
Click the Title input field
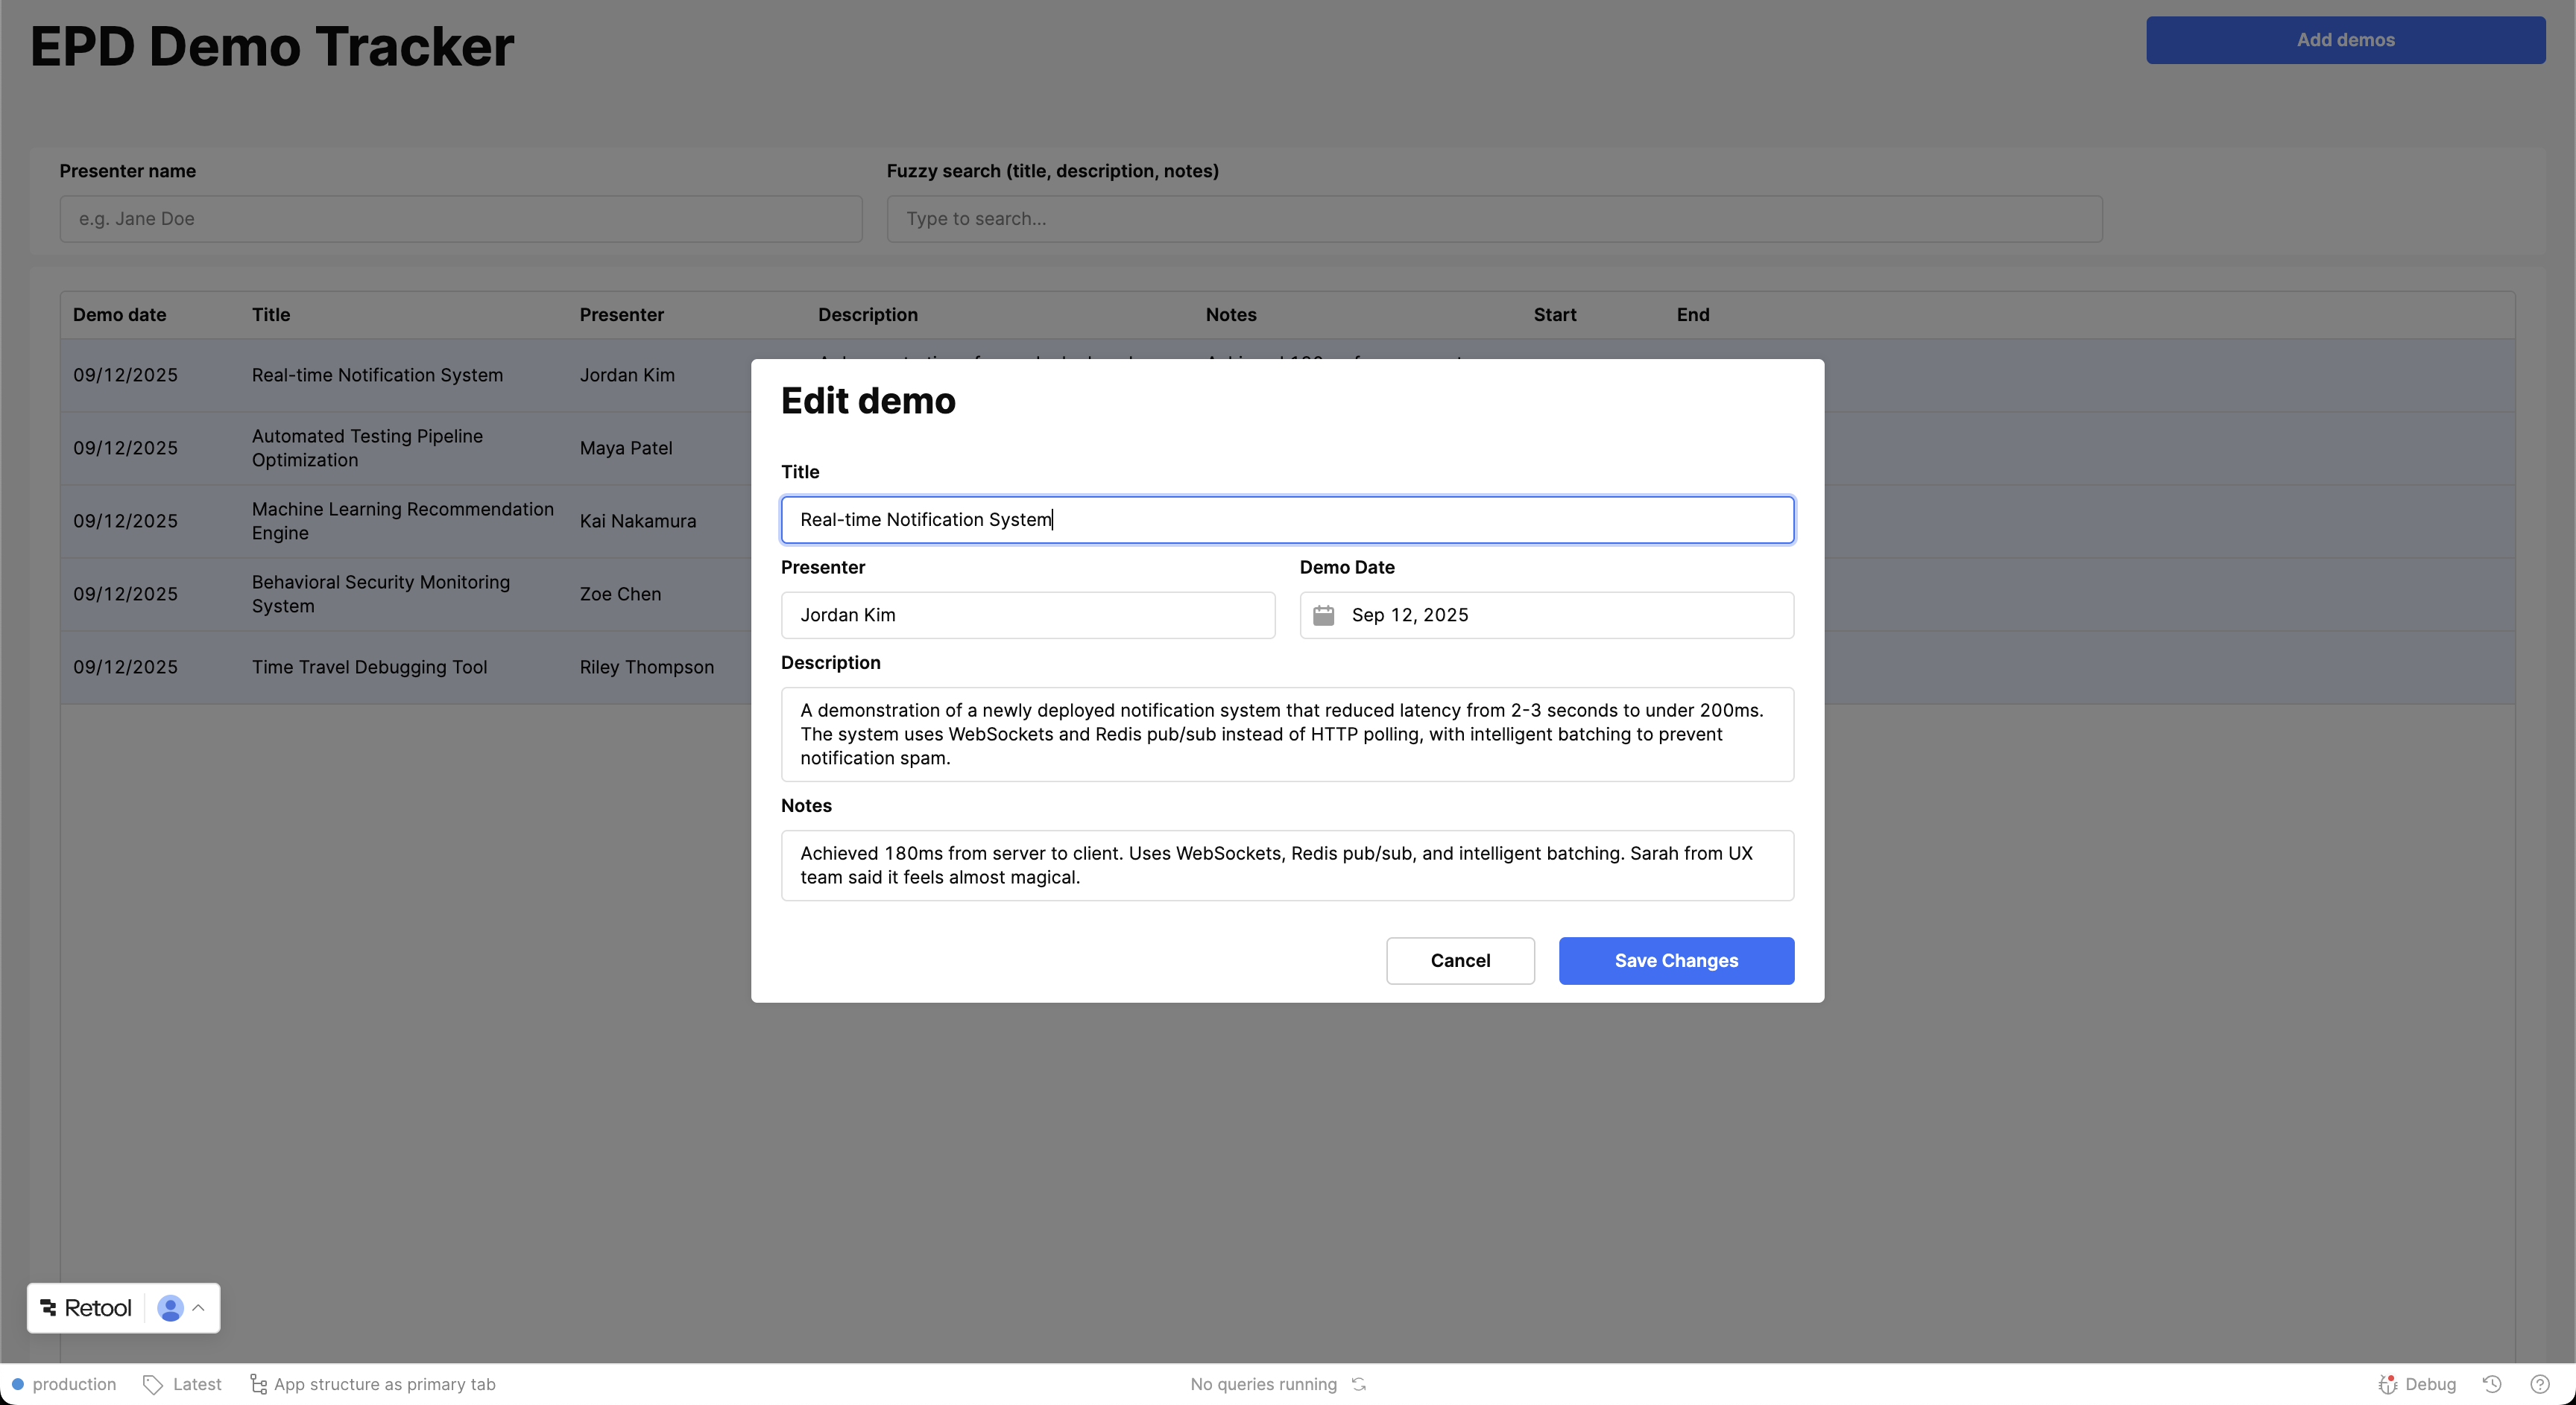[x=1286, y=520]
